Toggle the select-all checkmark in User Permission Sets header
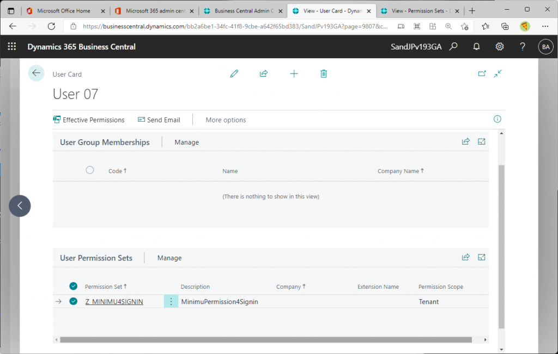Screen dimensions: 558x354 point(74,286)
